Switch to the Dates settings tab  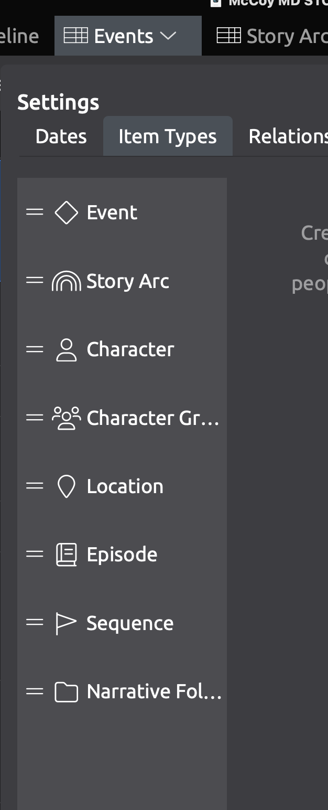click(61, 137)
